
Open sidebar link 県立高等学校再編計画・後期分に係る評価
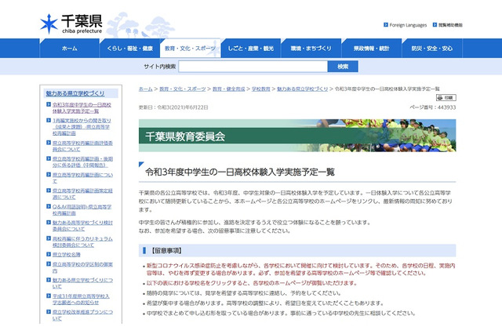pyautogui.click(x=82, y=162)
